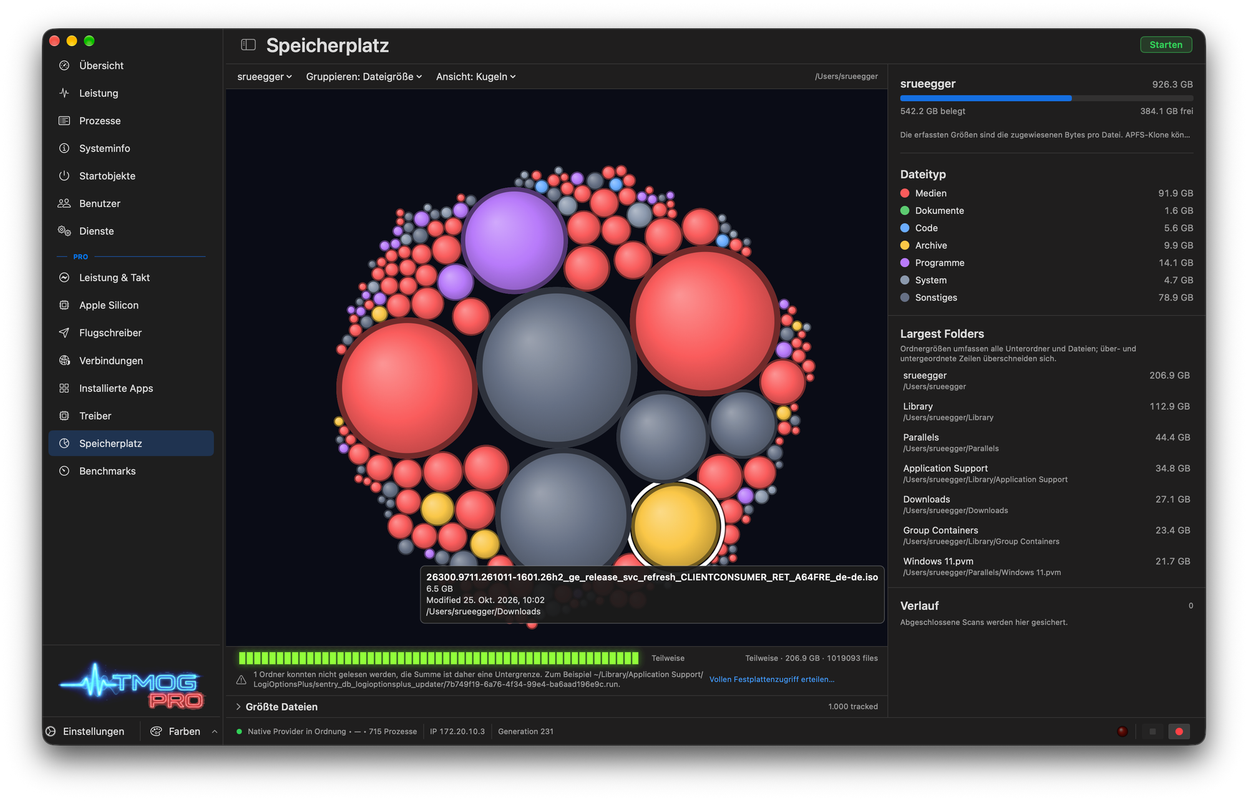Click the Farben palette icon
Viewport: 1248px width, 801px height.
157,731
